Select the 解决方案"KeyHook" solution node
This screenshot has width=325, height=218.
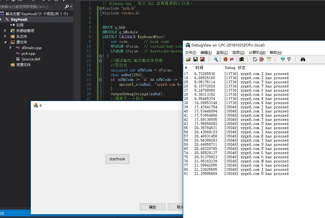37,14
